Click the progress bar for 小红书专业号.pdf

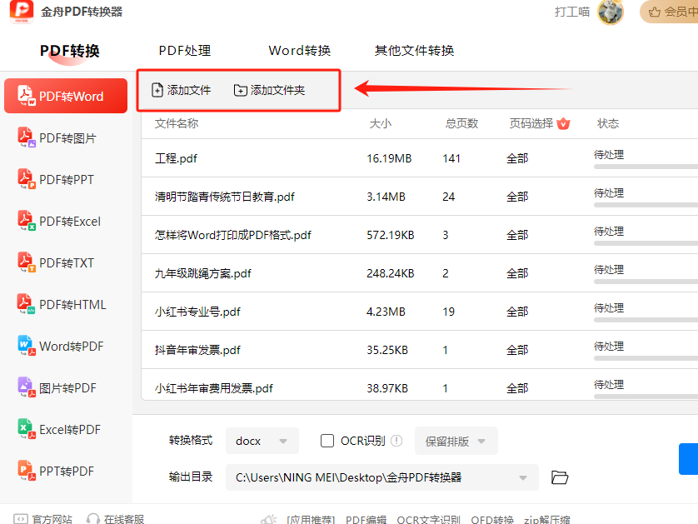(x=646, y=320)
